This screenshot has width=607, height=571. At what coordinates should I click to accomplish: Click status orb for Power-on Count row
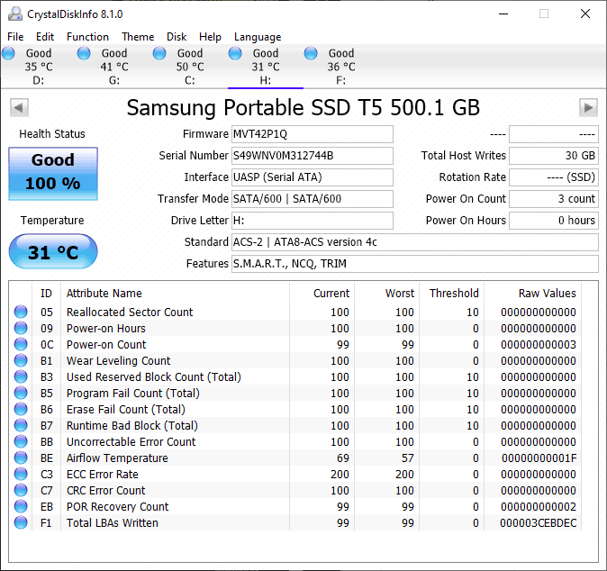[21, 344]
